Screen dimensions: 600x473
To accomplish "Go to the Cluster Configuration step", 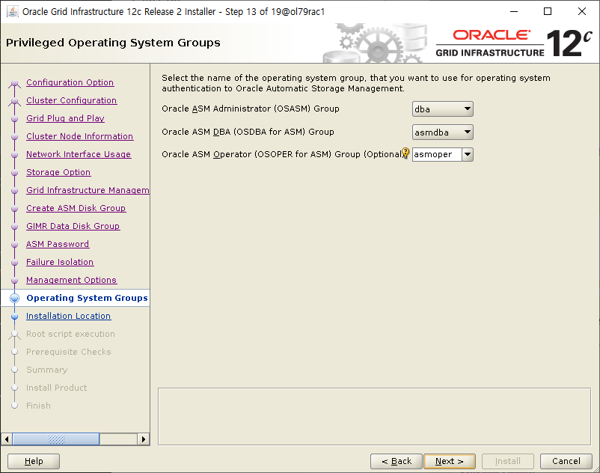I will 72,100.
